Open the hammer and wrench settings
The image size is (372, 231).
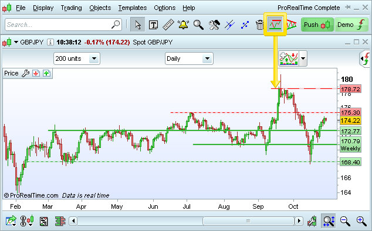pyautogui.click(x=214, y=25)
